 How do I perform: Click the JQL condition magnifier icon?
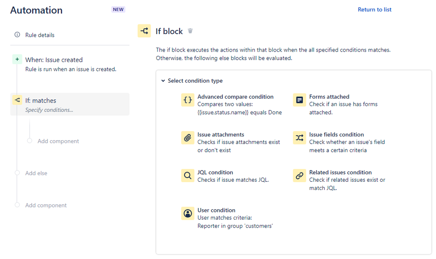coord(188,176)
